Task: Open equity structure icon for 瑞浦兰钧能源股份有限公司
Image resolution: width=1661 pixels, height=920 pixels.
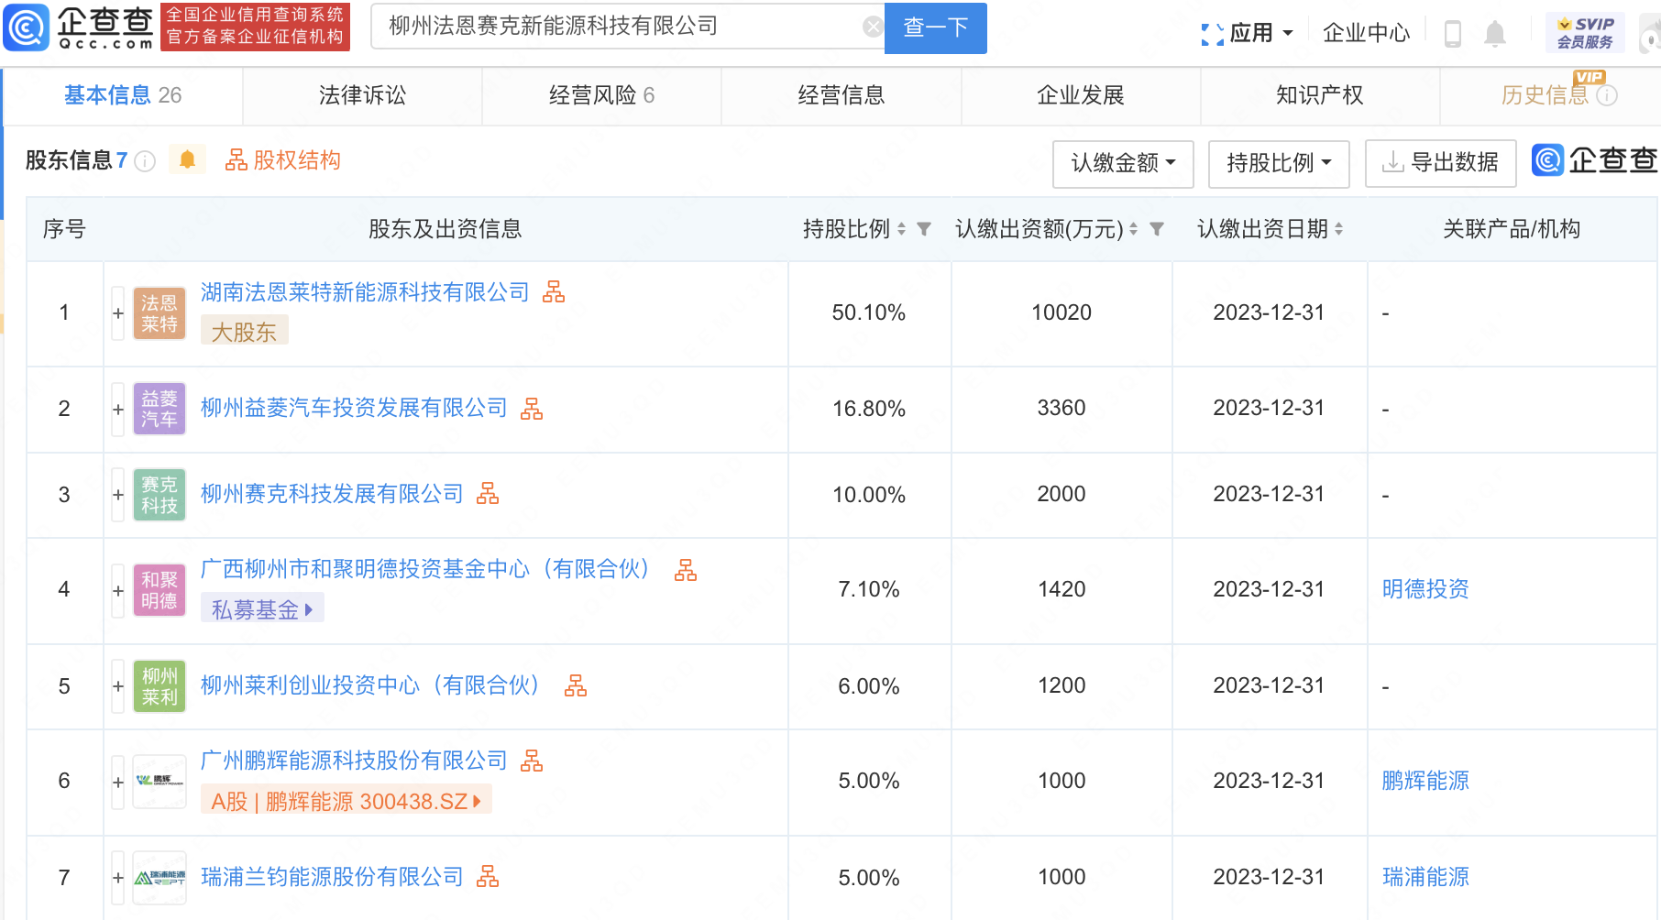Action: click(488, 877)
